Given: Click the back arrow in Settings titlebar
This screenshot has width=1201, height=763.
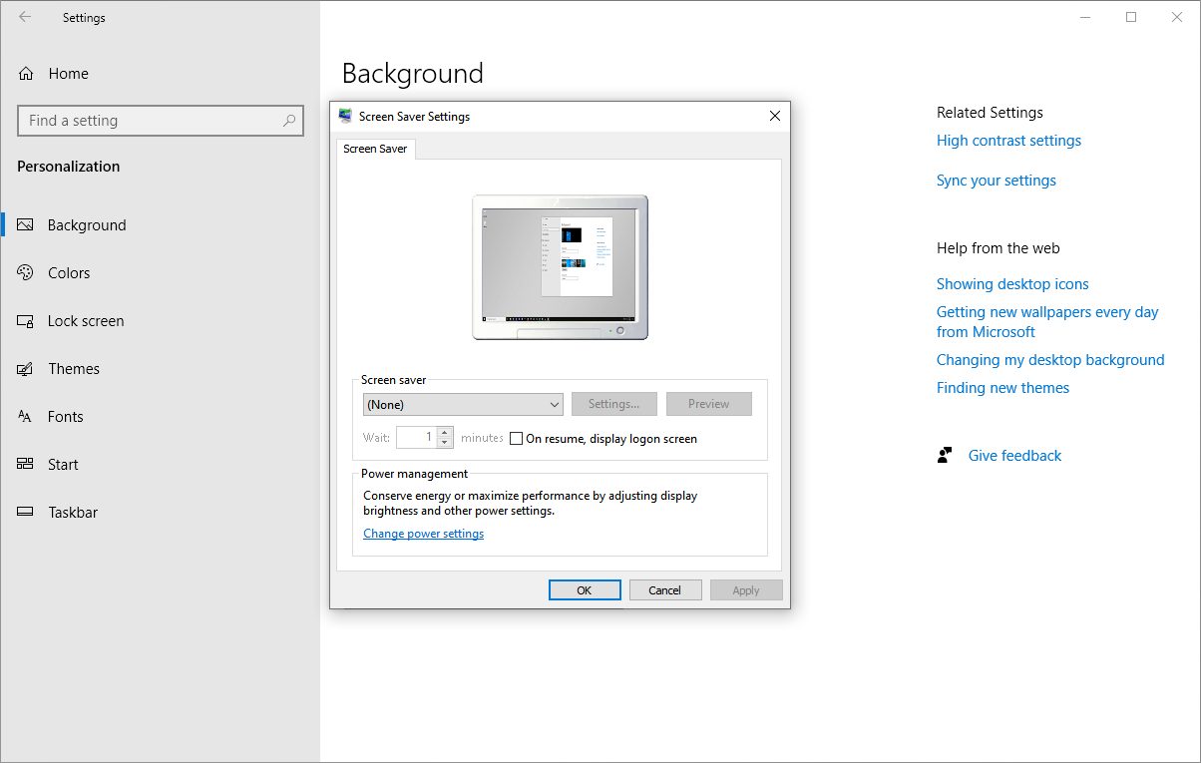Looking at the screenshot, I should (25, 17).
